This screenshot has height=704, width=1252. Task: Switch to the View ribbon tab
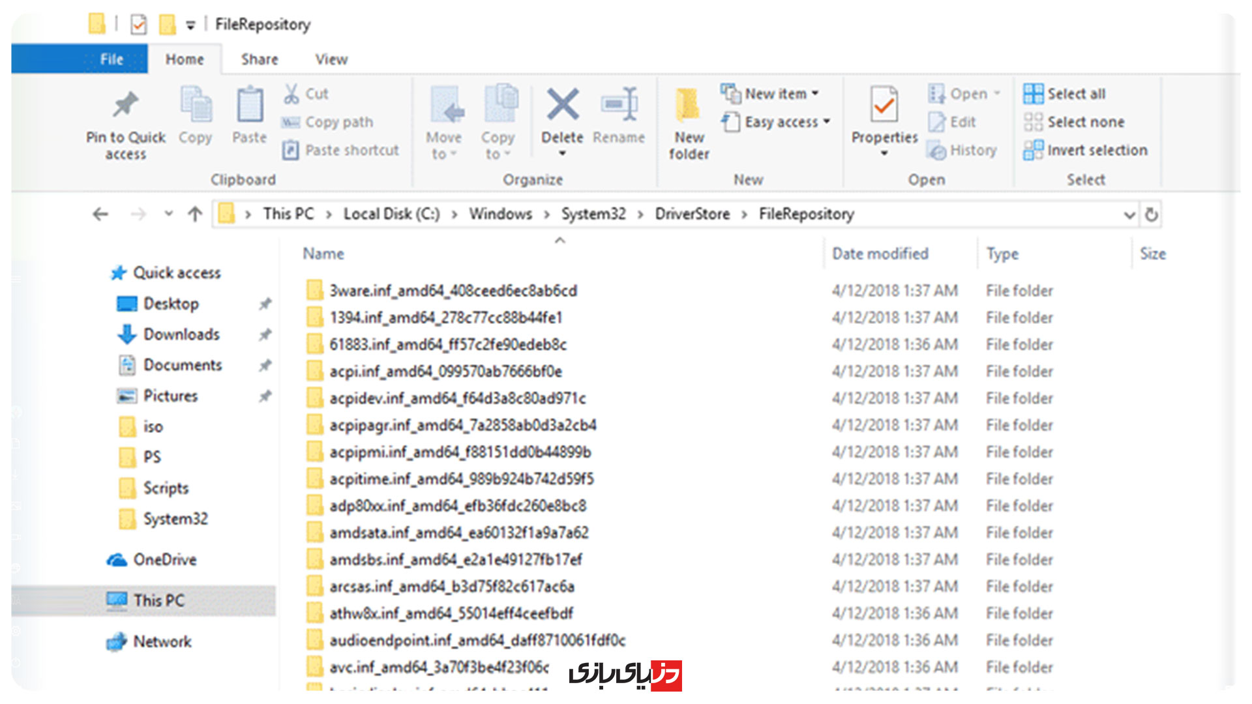pos(331,59)
